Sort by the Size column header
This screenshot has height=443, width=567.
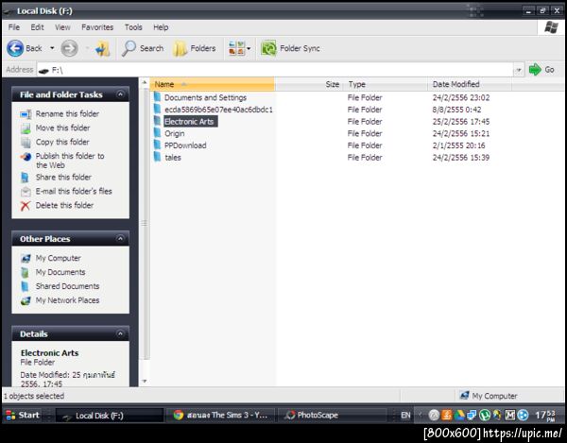tap(307, 84)
